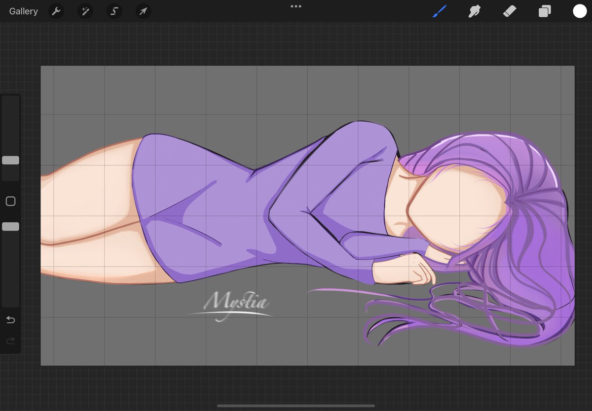Viewport: 592px width, 411px height.
Task: Tap the three-dot menu at top center
Action: 296,6
